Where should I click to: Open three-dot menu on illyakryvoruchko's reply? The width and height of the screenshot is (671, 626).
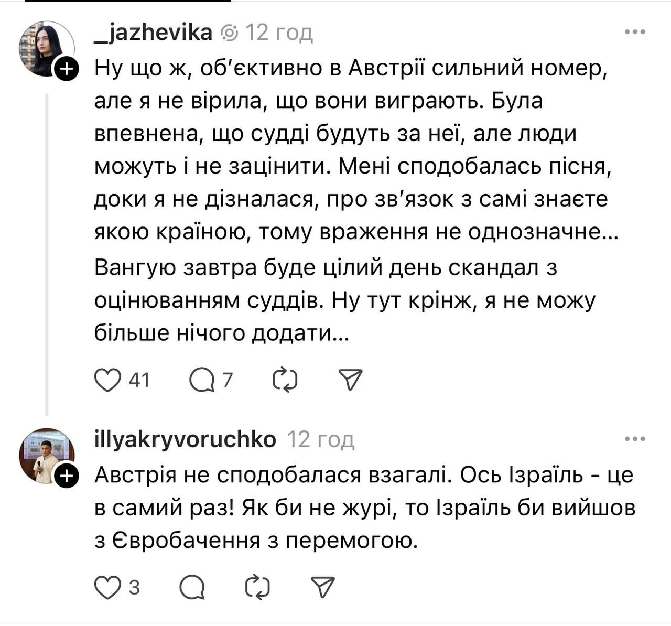coord(635,439)
